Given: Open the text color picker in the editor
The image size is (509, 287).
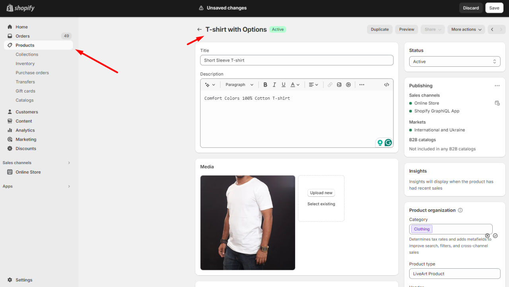Looking at the screenshot, I should point(295,85).
